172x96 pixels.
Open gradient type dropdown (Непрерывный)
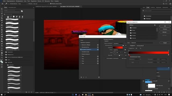coord(141,46)
